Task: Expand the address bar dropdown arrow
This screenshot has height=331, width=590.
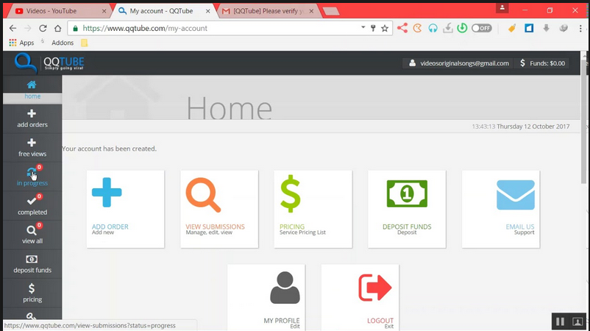Action: 363,27
